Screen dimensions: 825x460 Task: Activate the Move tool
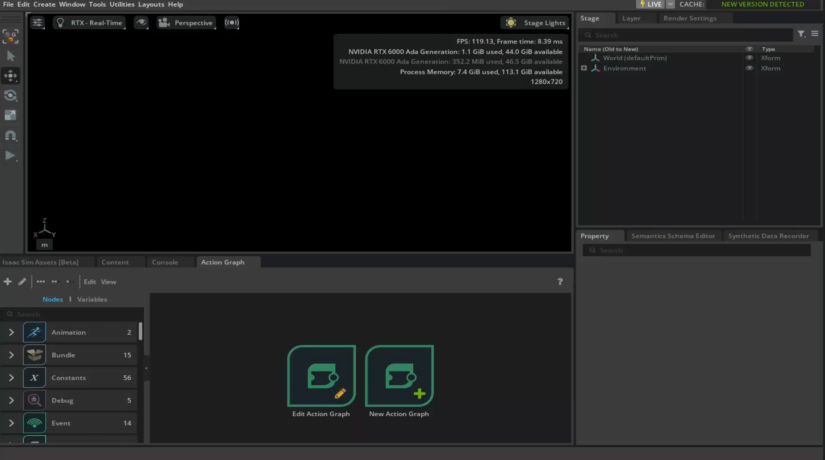click(x=11, y=76)
